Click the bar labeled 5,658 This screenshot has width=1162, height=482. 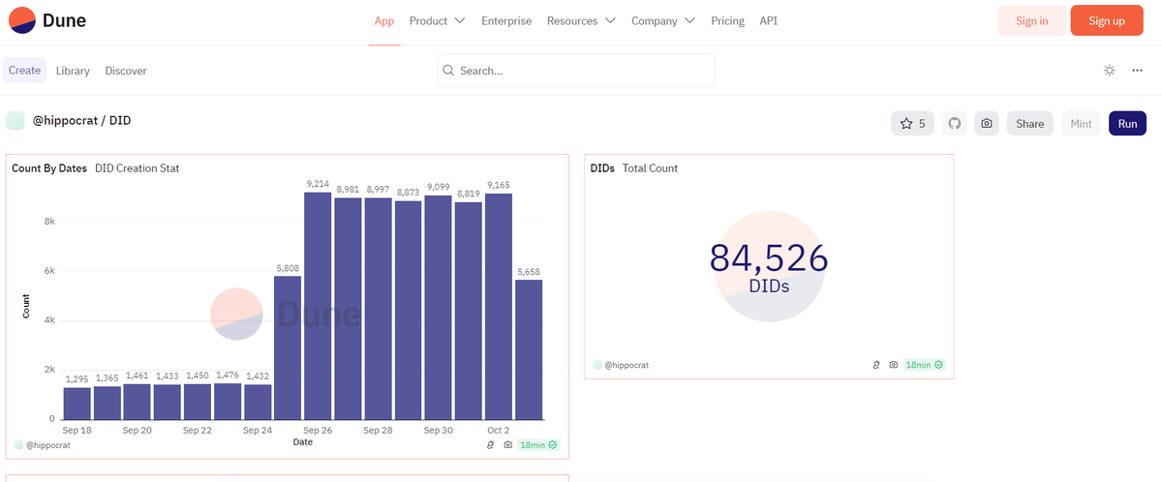click(x=529, y=349)
